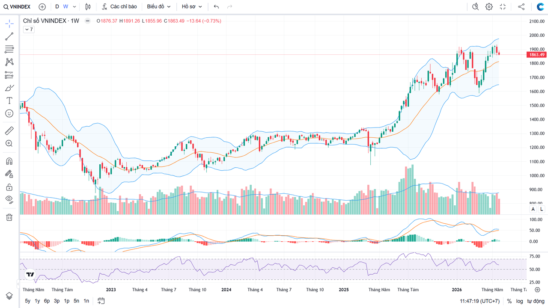This screenshot has width=548, height=308.
Task: Toggle the log scale
Action: [519, 301]
